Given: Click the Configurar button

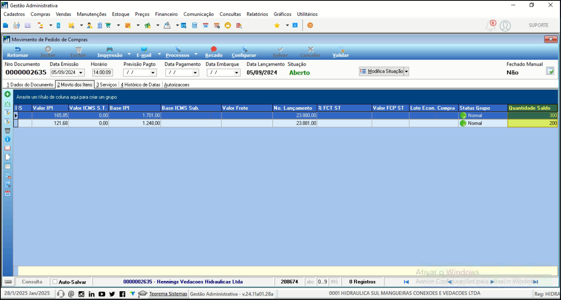Looking at the screenshot, I should (244, 52).
